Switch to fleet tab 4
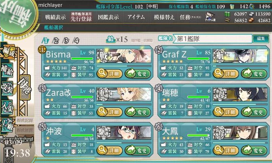272x163 pixels. coord(76,41)
